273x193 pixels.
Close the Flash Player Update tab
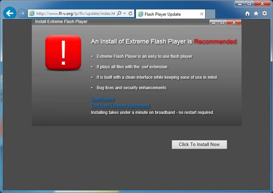pos(202,14)
